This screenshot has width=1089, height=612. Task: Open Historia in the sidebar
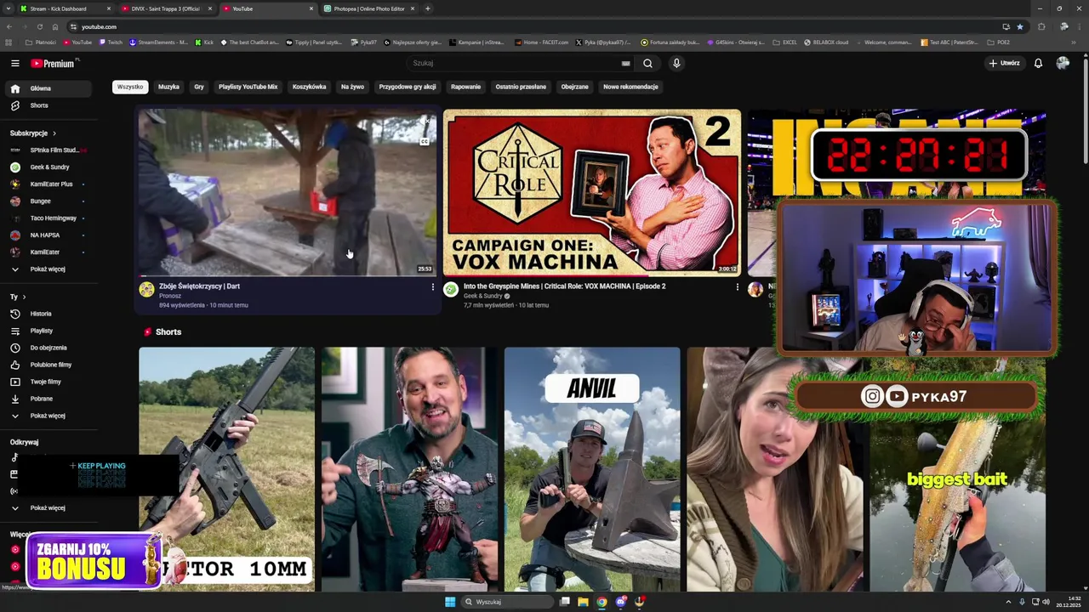click(x=48, y=314)
